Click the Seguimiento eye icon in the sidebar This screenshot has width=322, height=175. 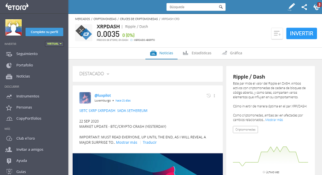[x=9, y=54]
